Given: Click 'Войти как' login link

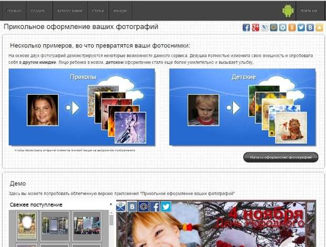Looking at the screenshot, I should pos(309,11).
